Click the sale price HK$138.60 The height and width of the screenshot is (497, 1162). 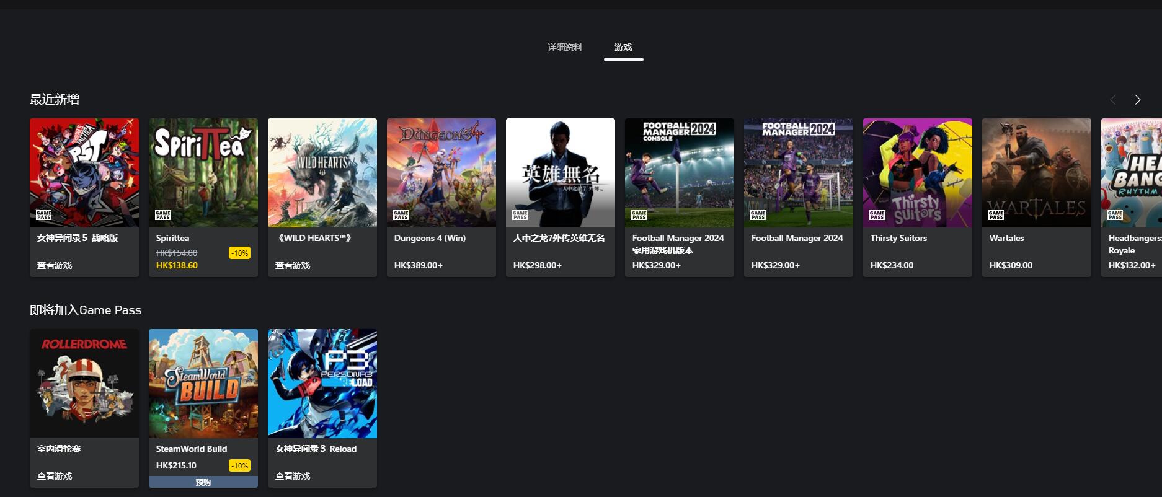(x=177, y=265)
